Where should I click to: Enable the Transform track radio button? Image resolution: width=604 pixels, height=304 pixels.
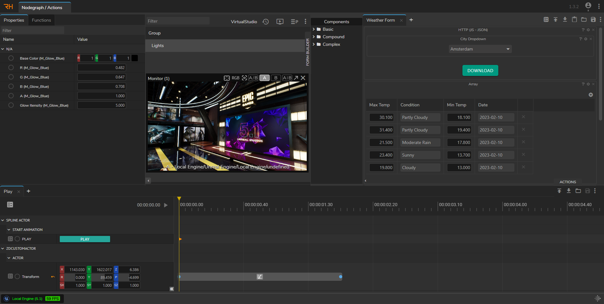(17, 276)
